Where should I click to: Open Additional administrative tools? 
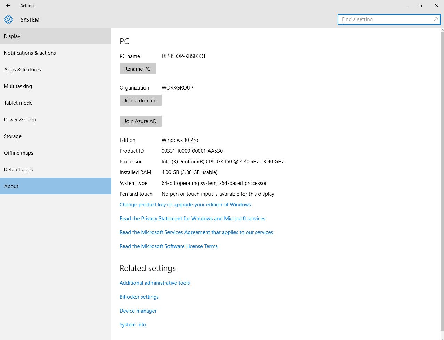[x=155, y=283]
